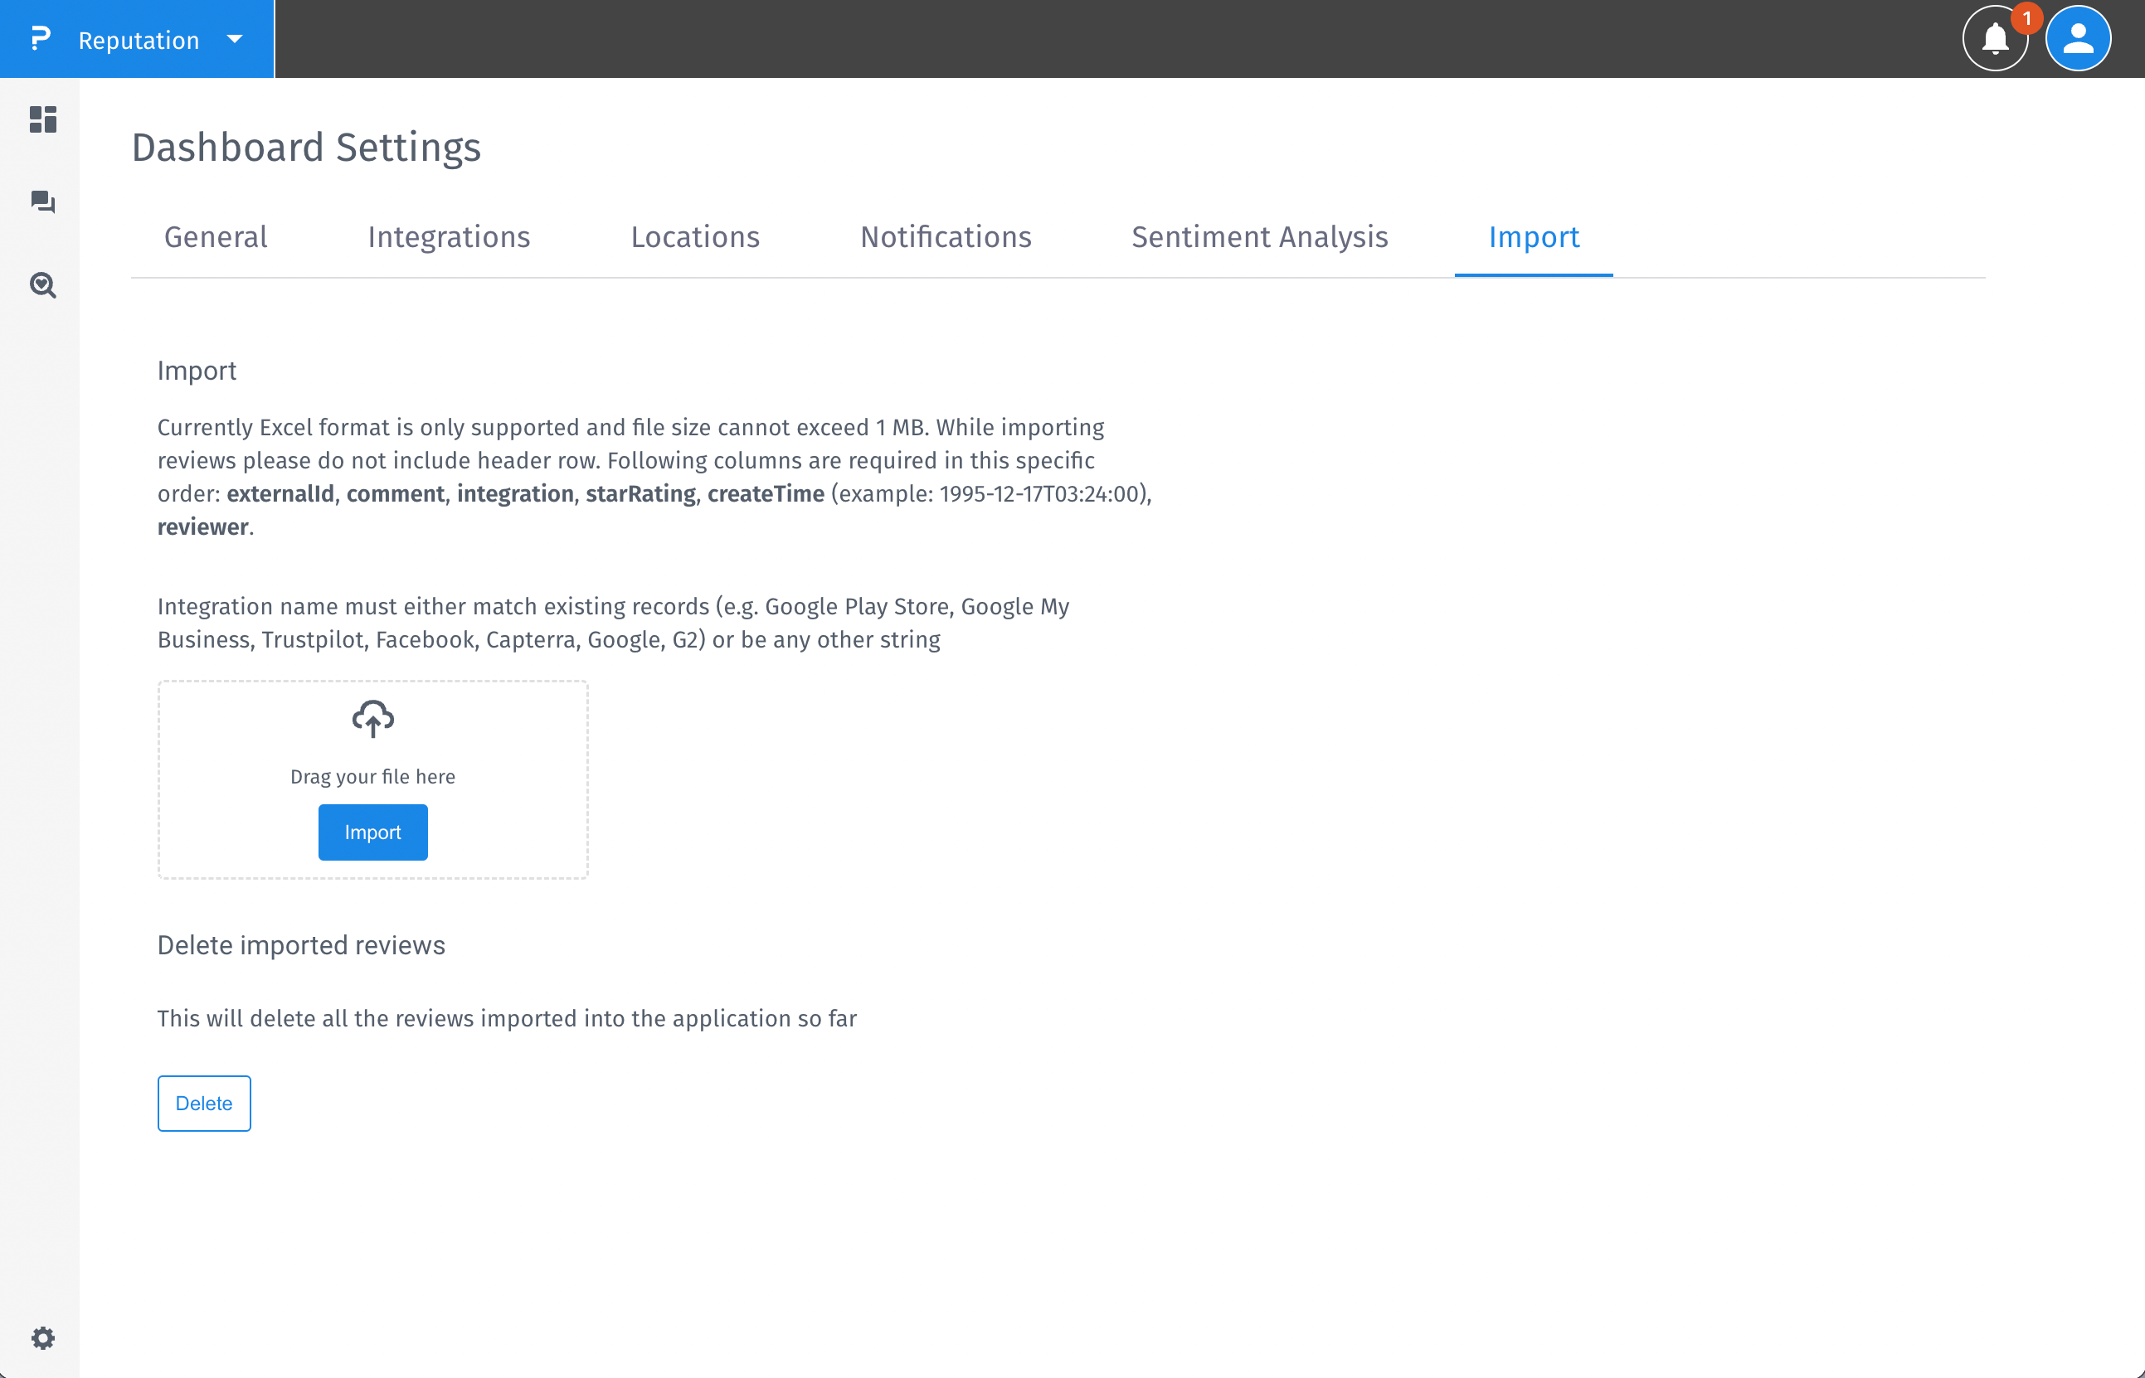Switch to the General tab
This screenshot has height=1378, width=2145.
click(x=216, y=237)
